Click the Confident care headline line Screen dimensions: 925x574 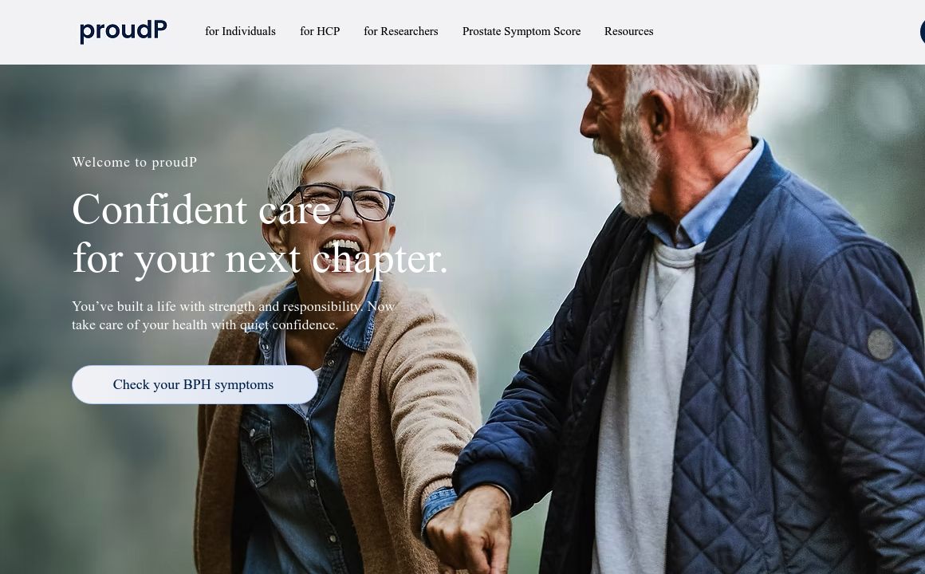point(202,210)
